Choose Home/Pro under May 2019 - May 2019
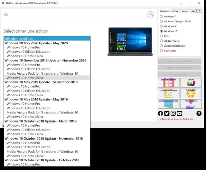 (x=47, y=104)
